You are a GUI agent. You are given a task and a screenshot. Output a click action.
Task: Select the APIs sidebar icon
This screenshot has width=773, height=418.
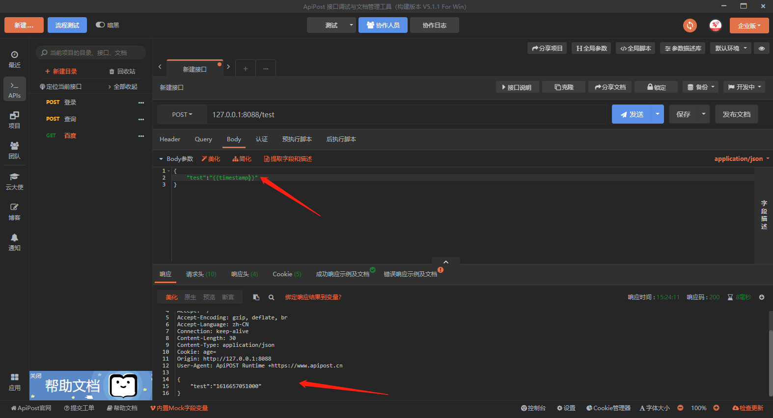click(14, 89)
